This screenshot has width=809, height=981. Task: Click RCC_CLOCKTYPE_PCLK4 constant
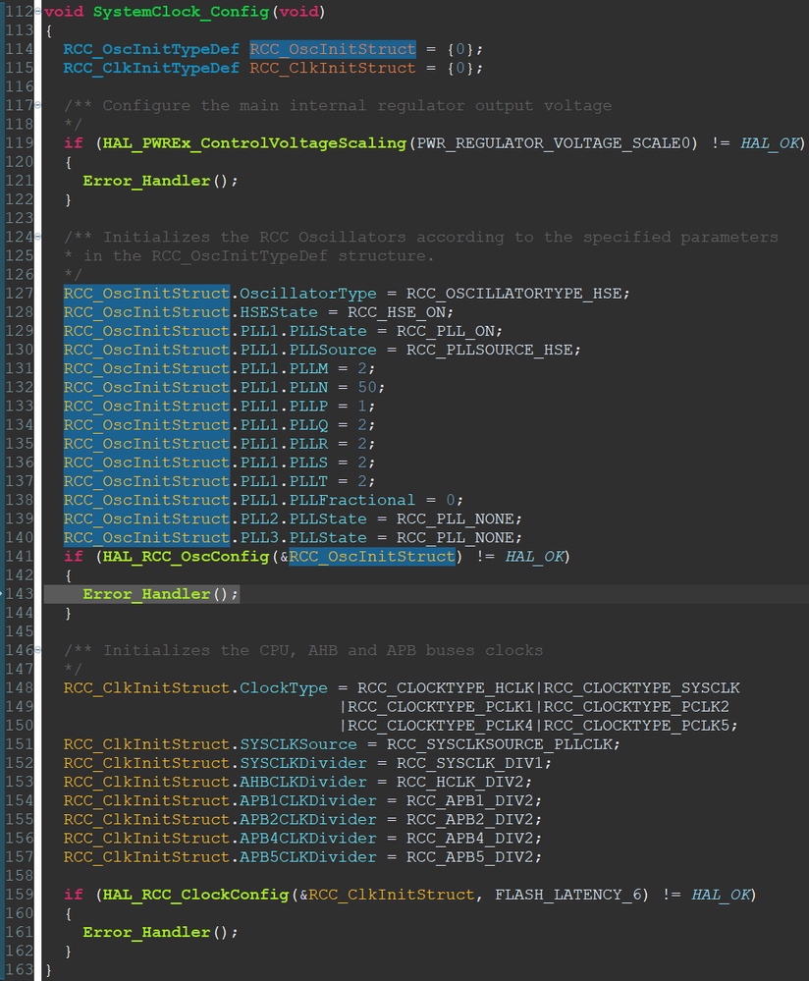441,725
